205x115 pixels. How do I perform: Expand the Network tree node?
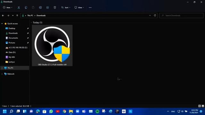point(2,74)
